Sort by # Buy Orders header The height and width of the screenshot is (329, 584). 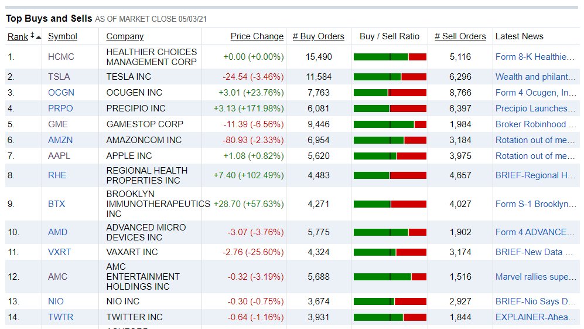click(319, 36)
